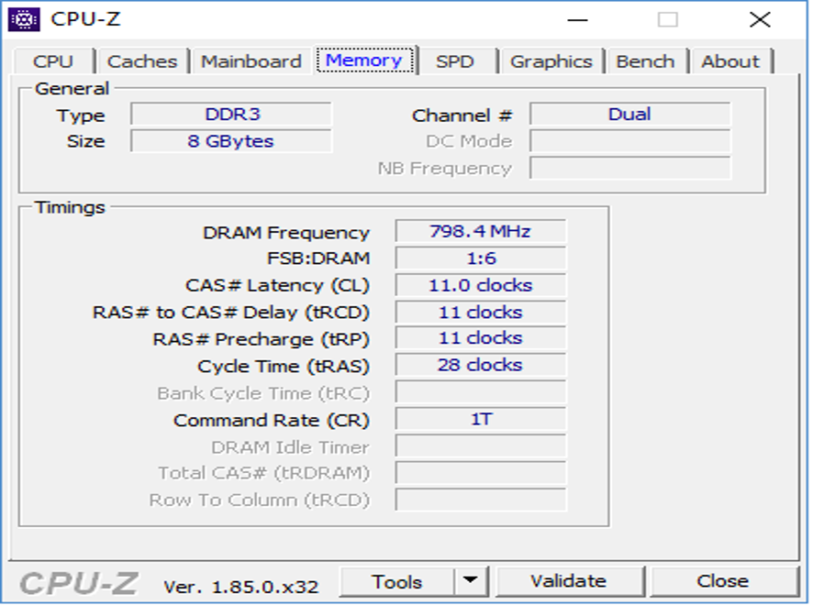Click the Validate button
The width and height of the screenshot is (813, 605).
569,582
